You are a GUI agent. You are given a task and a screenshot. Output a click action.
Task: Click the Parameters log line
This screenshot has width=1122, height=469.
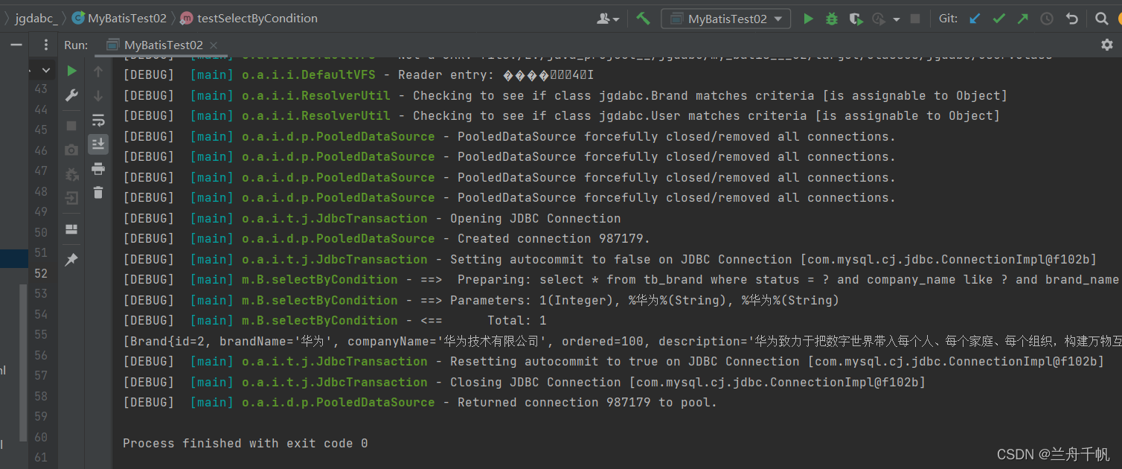pyautogui.click(x=481, y=300)
